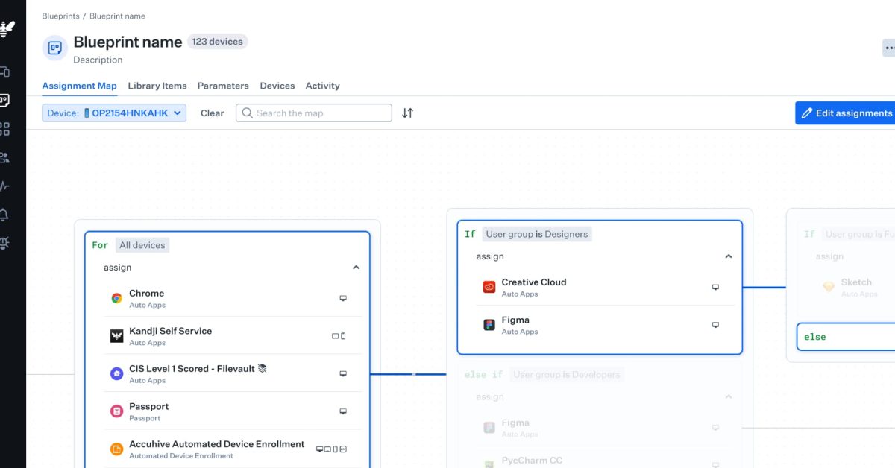This screenshot has width=895, height=468.
Task: Click the blueprint avatar icon beside the title
Action: tap(54, 48)
